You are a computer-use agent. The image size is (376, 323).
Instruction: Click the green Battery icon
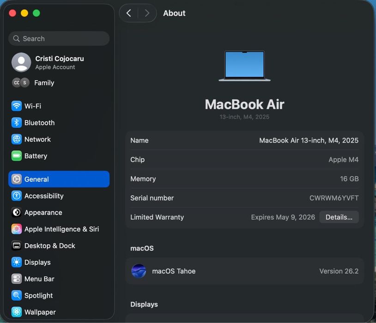coord(17,156)
